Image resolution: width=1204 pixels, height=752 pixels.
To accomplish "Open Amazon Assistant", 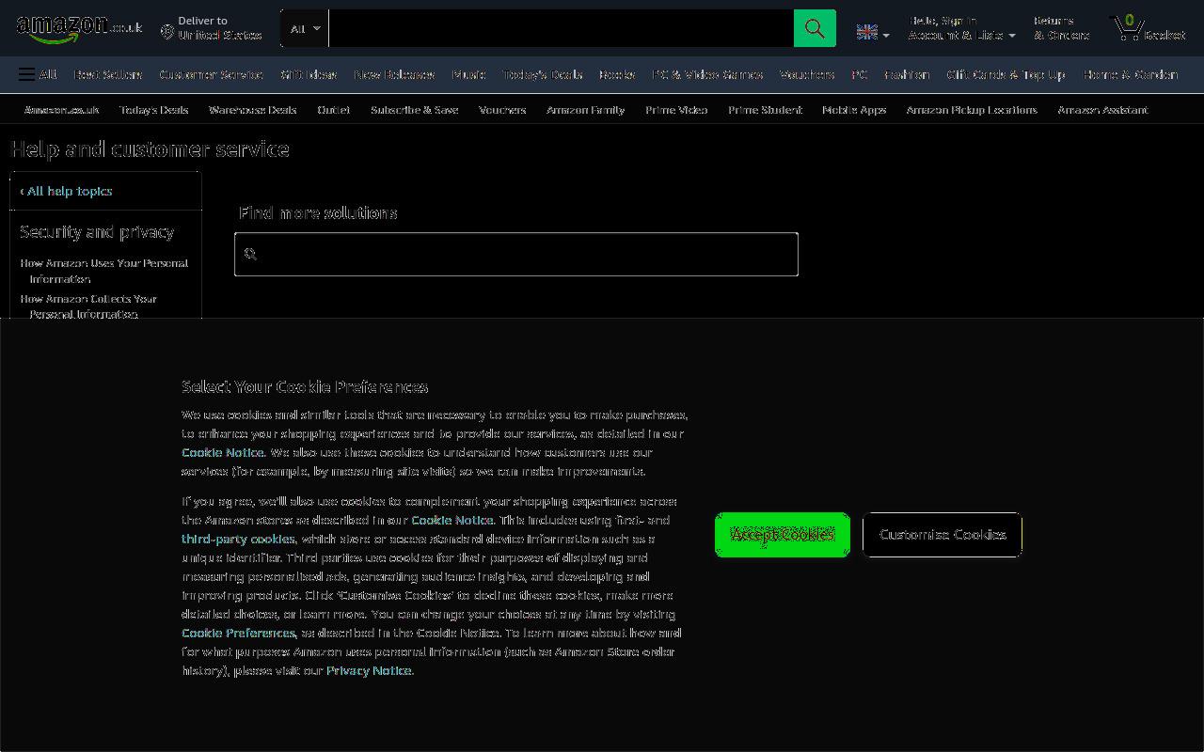I will 1102,110.
